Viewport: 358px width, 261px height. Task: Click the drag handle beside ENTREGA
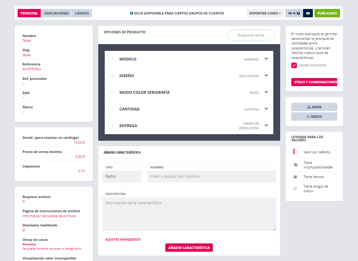pos(112,126)
